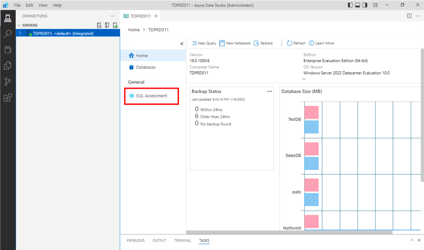Click the pink pubs bar in chart
This screenshot has width=424, height=250.
(311, 185)
